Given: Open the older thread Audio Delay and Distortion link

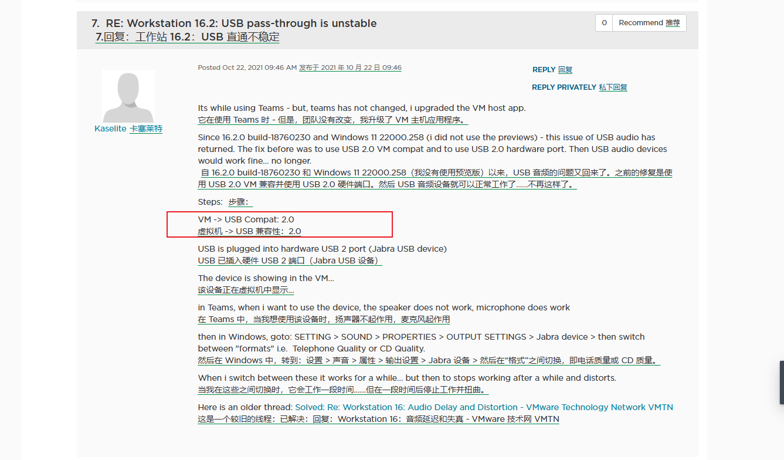Looking at the screenshot, I should pyautogui.click(x=484, y=407).
